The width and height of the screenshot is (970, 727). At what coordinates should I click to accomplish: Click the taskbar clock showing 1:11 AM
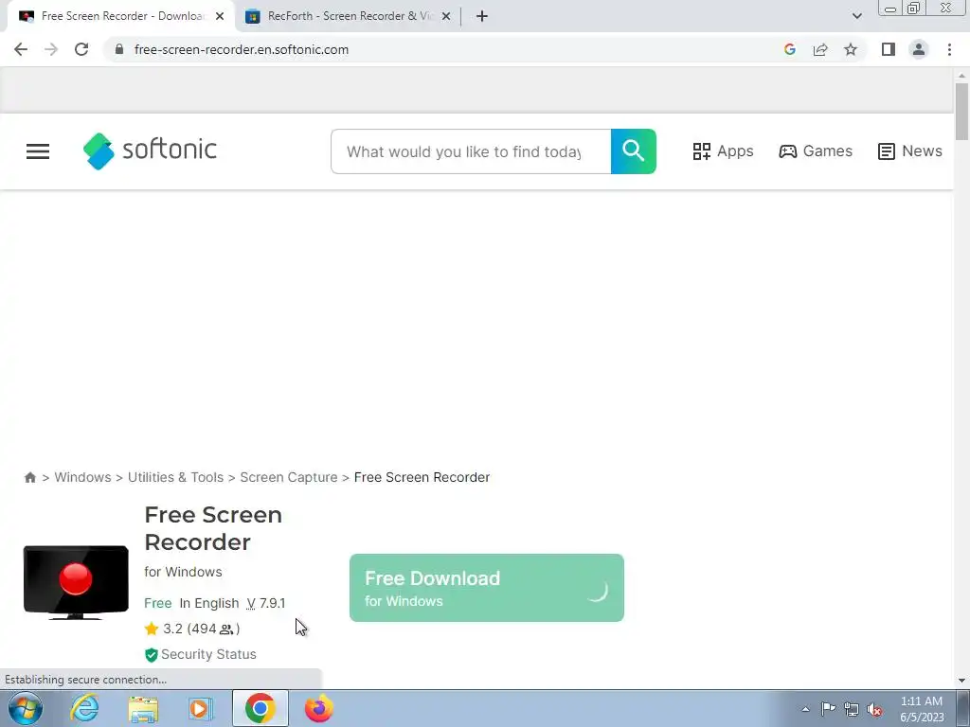pos(922,709)
